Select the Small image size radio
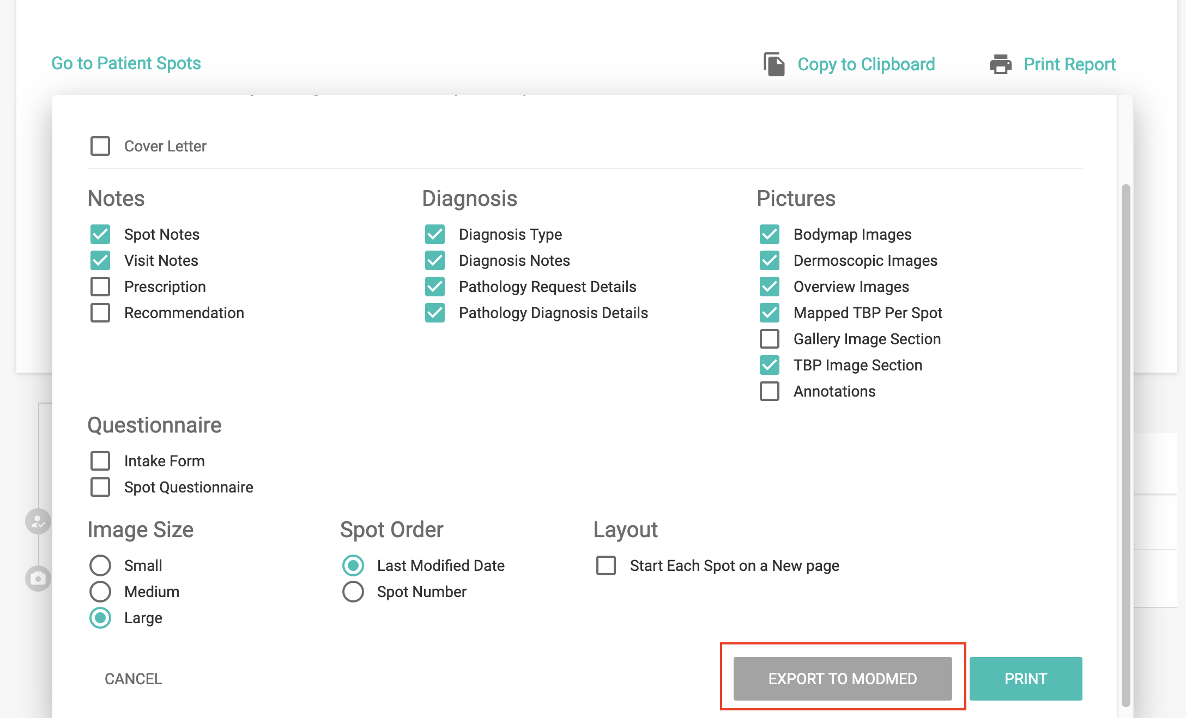The width and height of the screenshot is (1186, 718). coord(100,565)
